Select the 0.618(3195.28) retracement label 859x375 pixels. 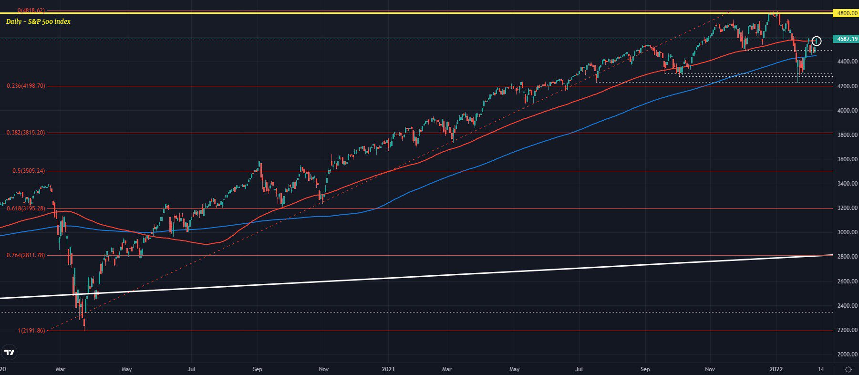pyautogui.click(x=26, y=208)
